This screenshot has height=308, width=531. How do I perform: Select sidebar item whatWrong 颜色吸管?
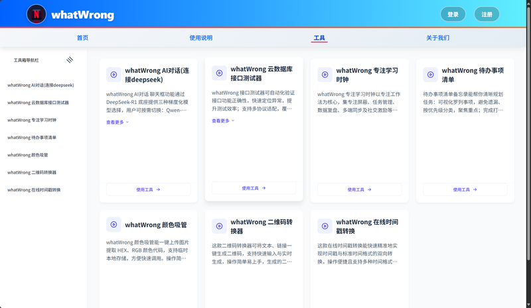pyautogui.click(x=28, y=155)
